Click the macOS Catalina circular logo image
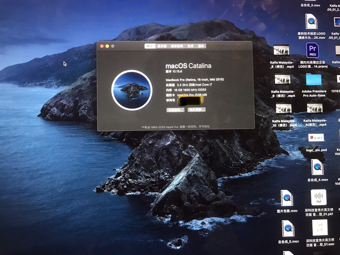The height and width of the screenshot is (255, 340). (x=132, y=90)
